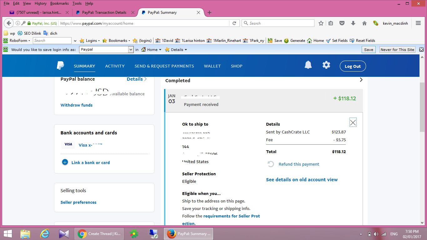
Task: Open Firefox hamburger menu
Action: point(418,23)
